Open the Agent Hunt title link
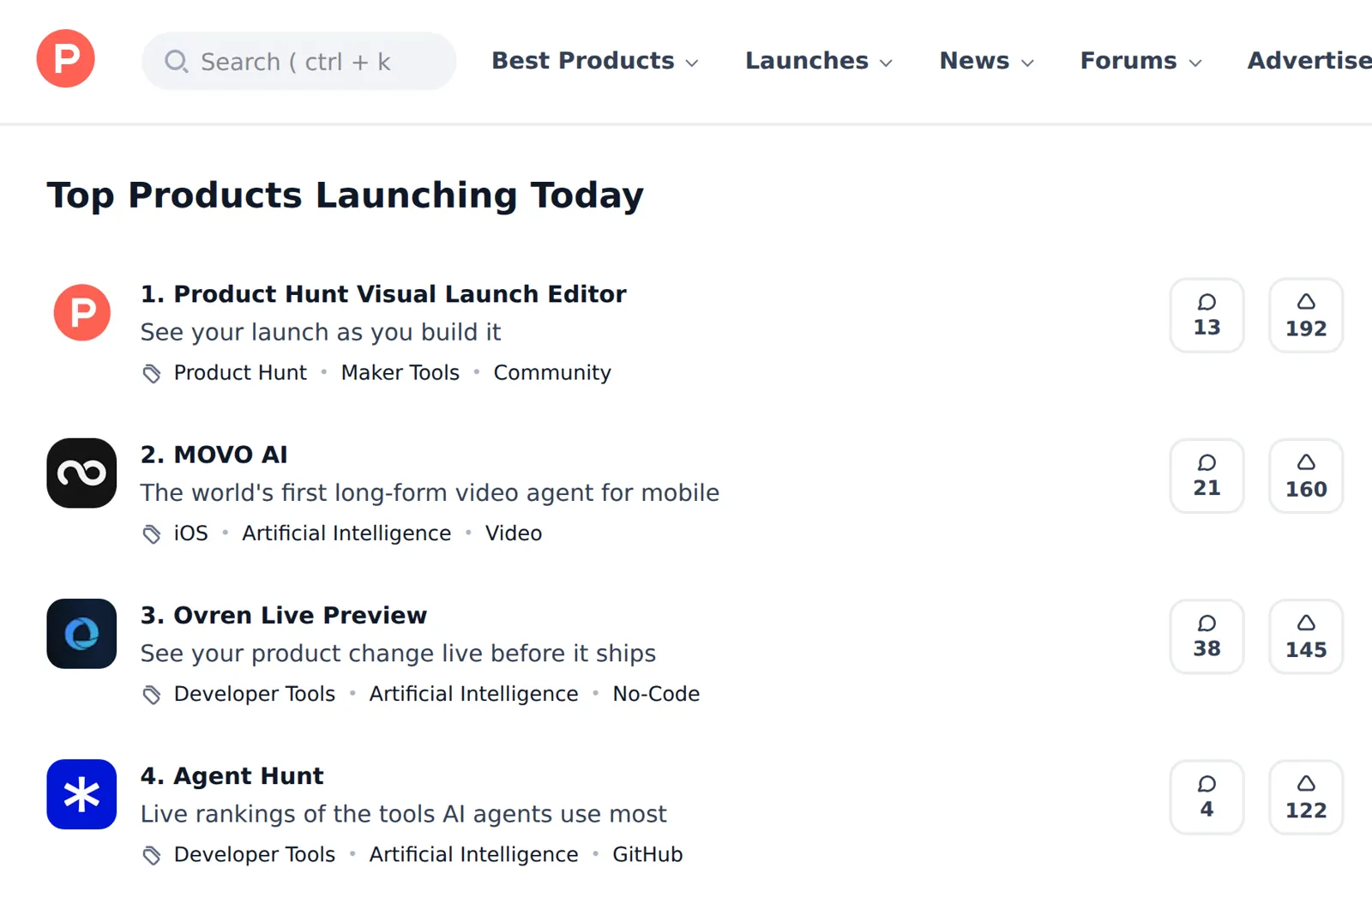Image resolution: width=1372 pixels, height=898 pixels. click(232, 776)
